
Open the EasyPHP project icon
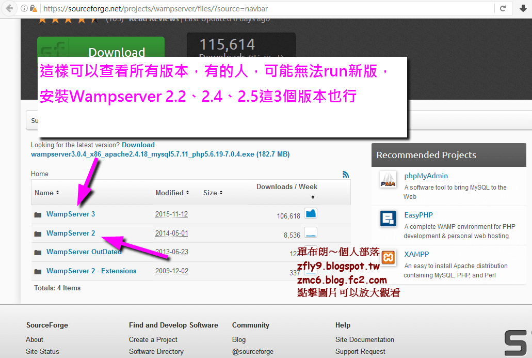pyautogui.click(x=388, y=219)
